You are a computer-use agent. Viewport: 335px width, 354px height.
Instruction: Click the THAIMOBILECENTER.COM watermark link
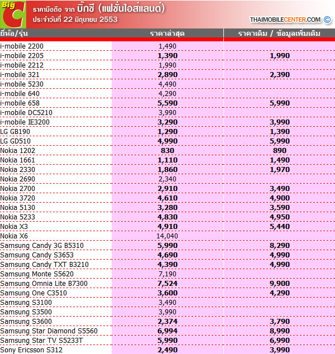[285, 20]
